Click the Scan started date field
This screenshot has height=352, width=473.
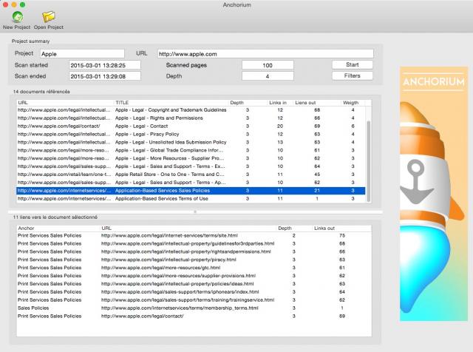click(104, 65)
